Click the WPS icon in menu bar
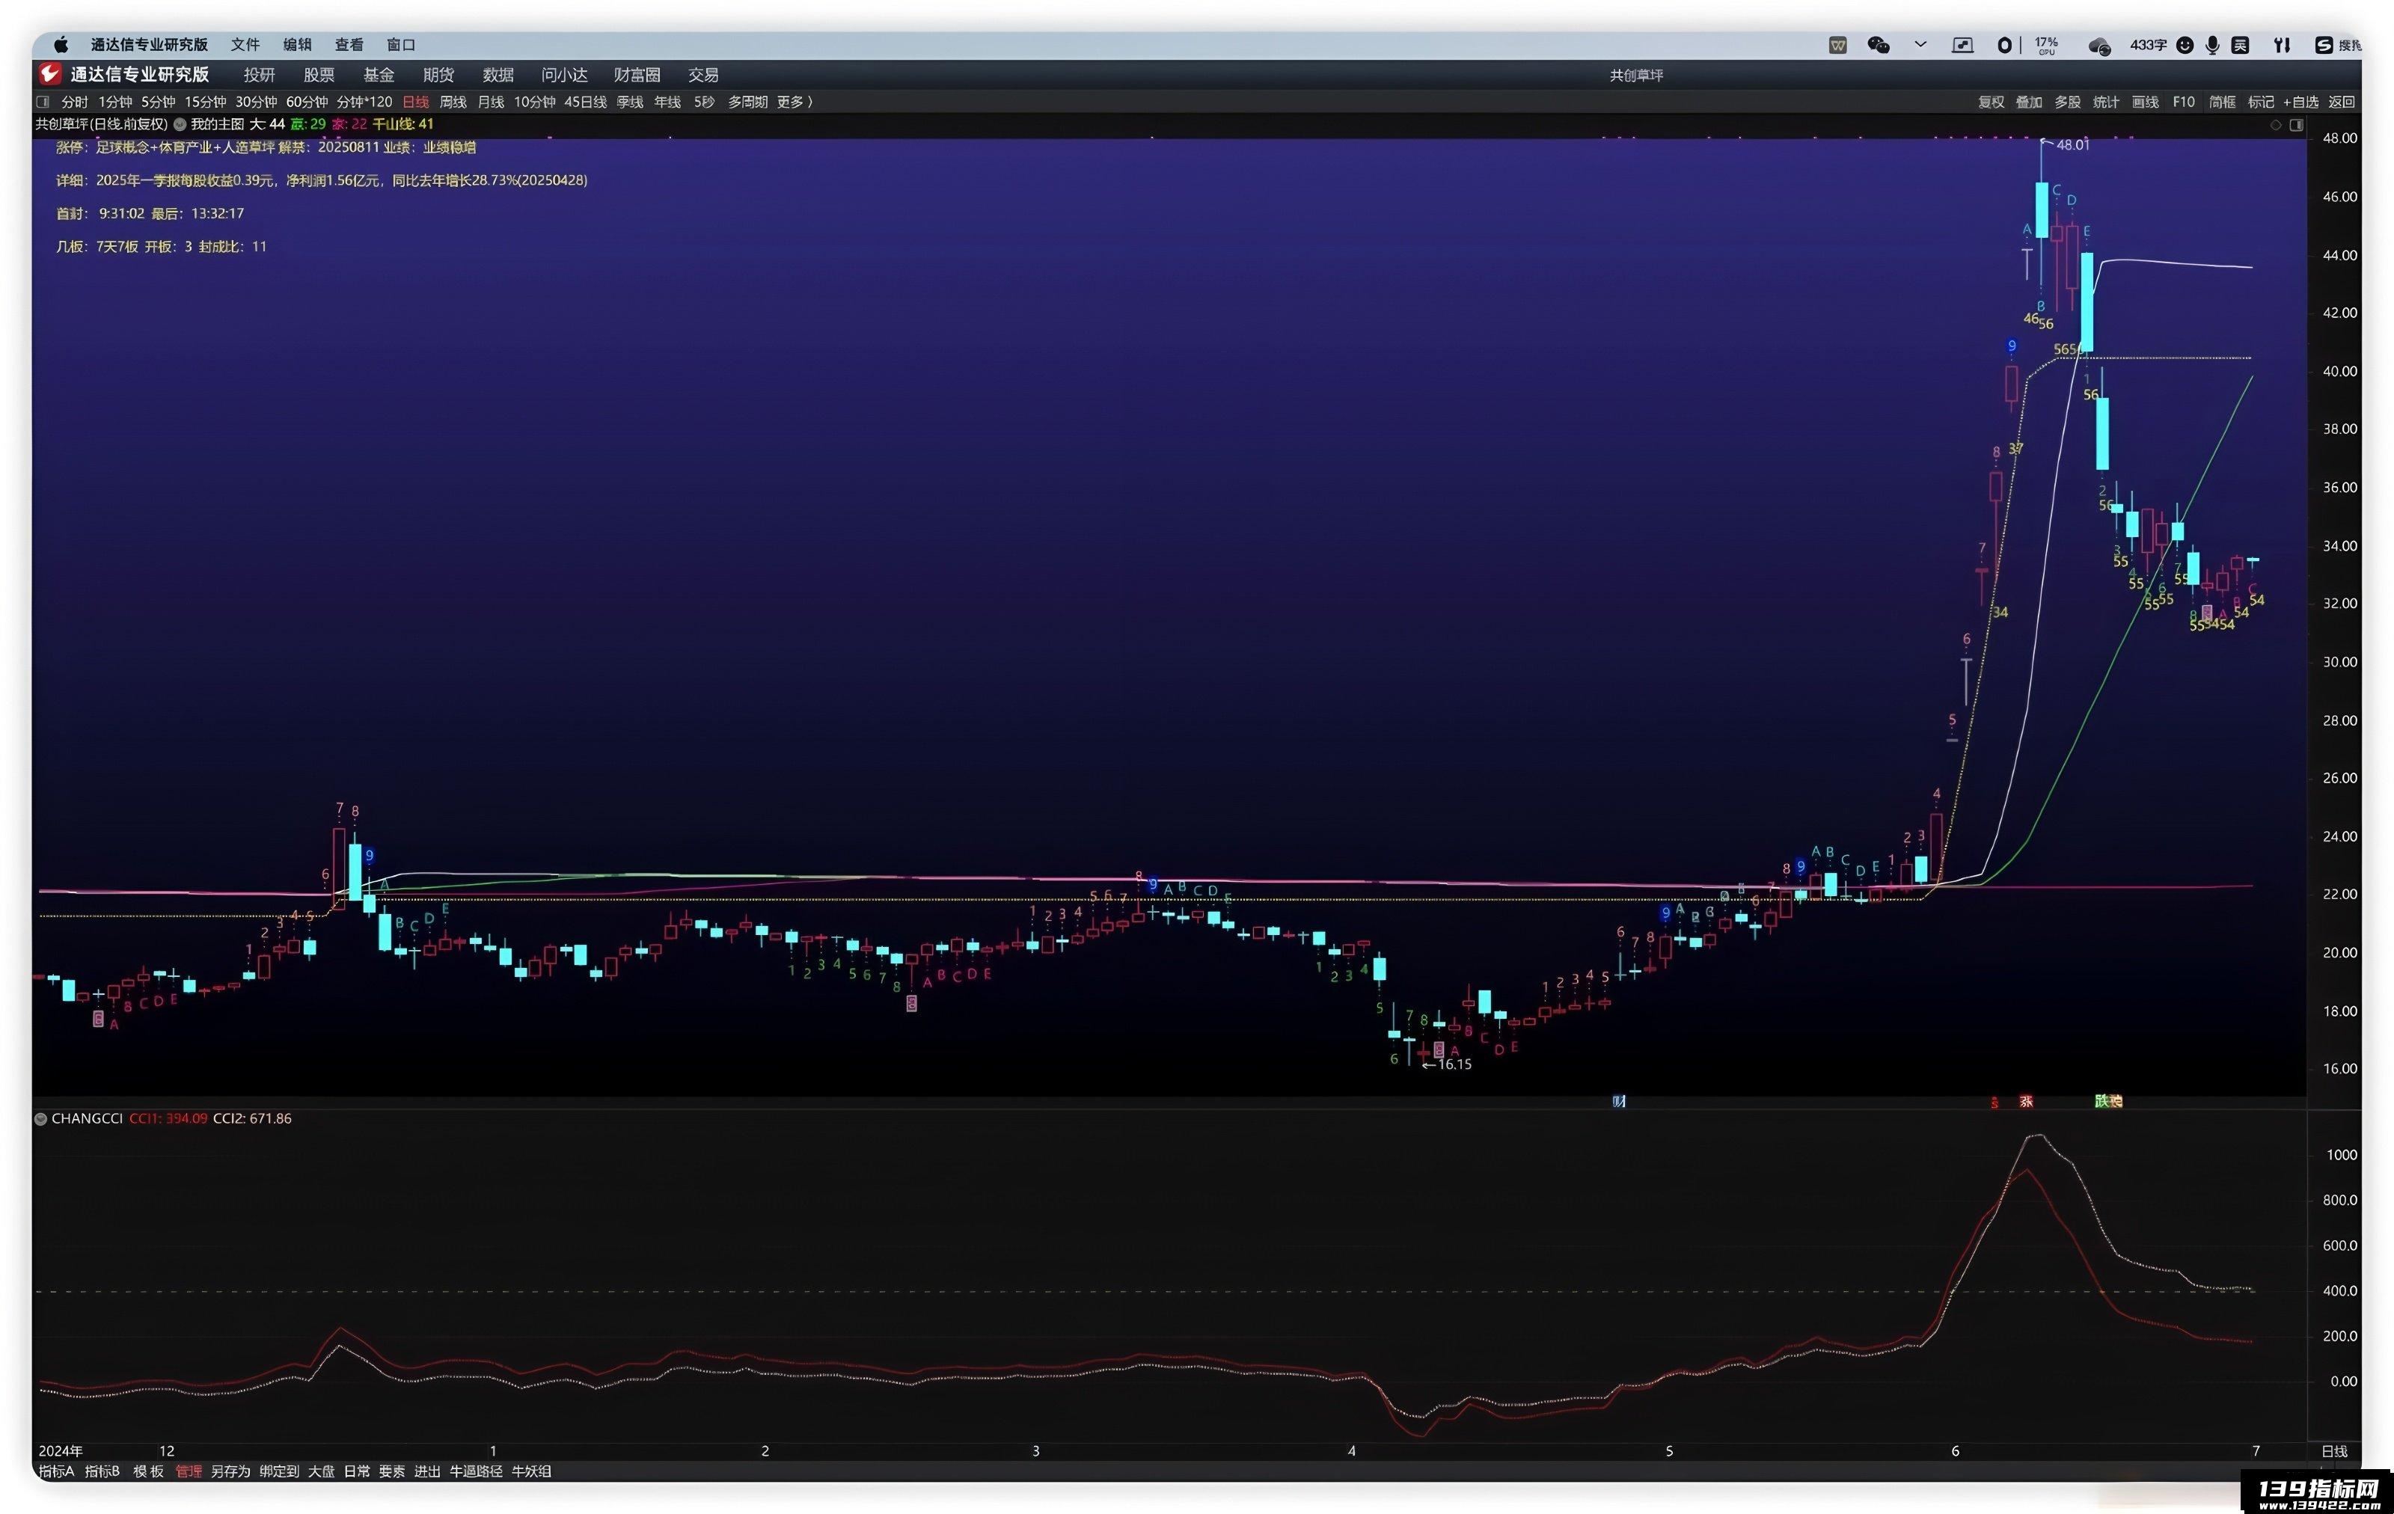The height and width of the screenshot is (1514, 2394). (1837, 45)
